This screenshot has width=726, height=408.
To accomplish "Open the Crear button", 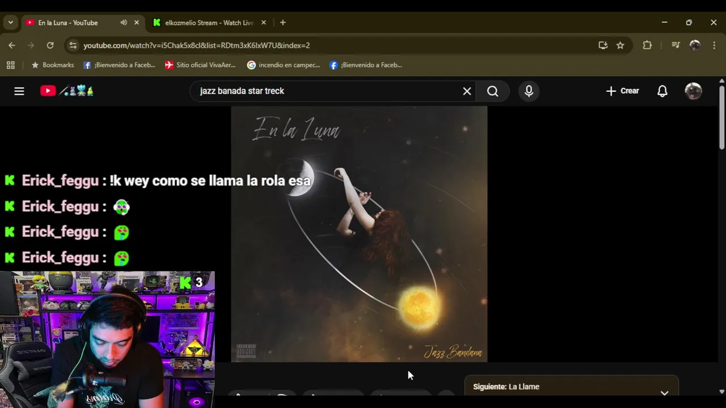I will tap(623, 91).
